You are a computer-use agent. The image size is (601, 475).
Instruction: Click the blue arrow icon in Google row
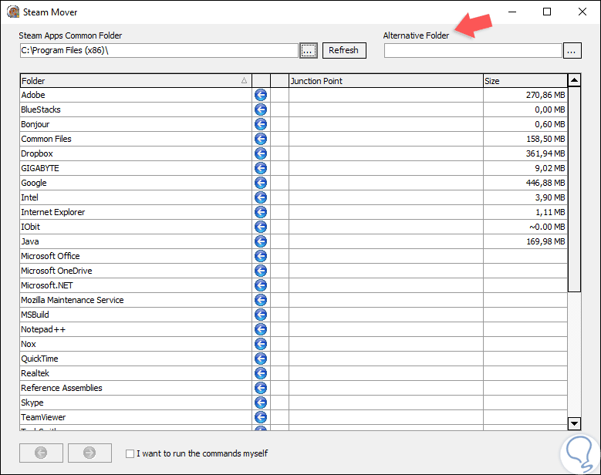coord(261,183)
